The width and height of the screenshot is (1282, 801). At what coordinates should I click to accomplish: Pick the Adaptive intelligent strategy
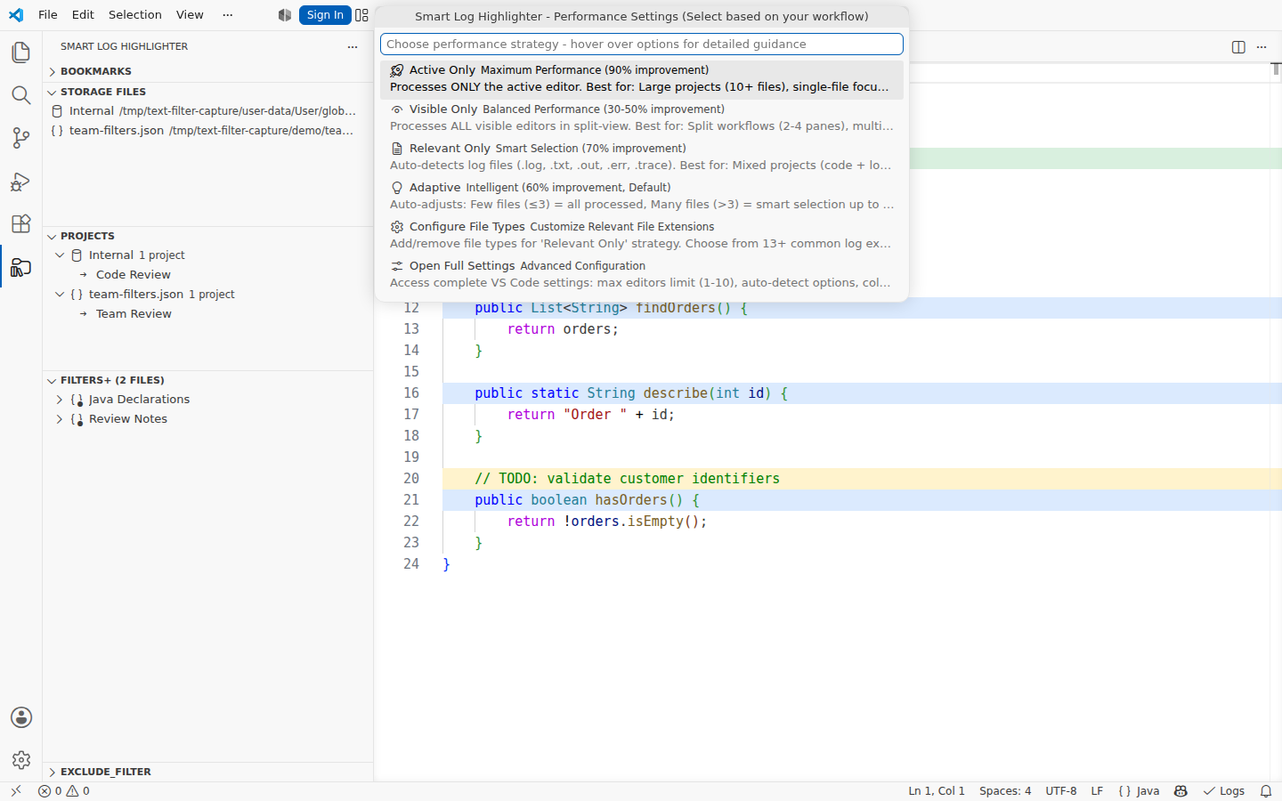tap(642, 197)
